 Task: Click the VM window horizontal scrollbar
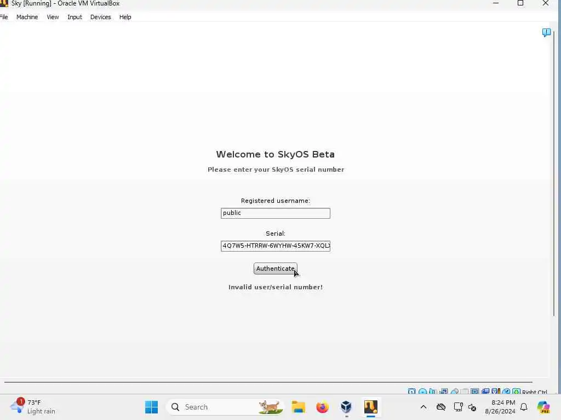pos(268,382)
